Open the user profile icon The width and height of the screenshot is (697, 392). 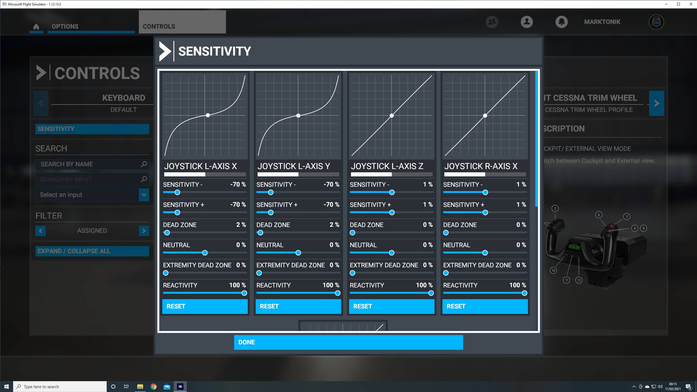tap(527, 22)
